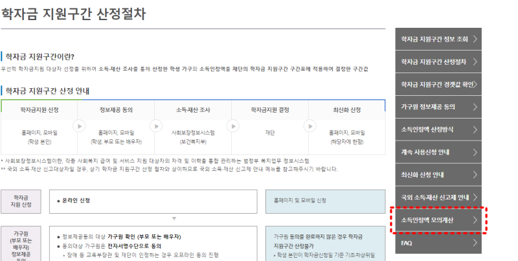Click chevron beside 학자금 지원구간 경곗값 확인

tap(475, 85)
